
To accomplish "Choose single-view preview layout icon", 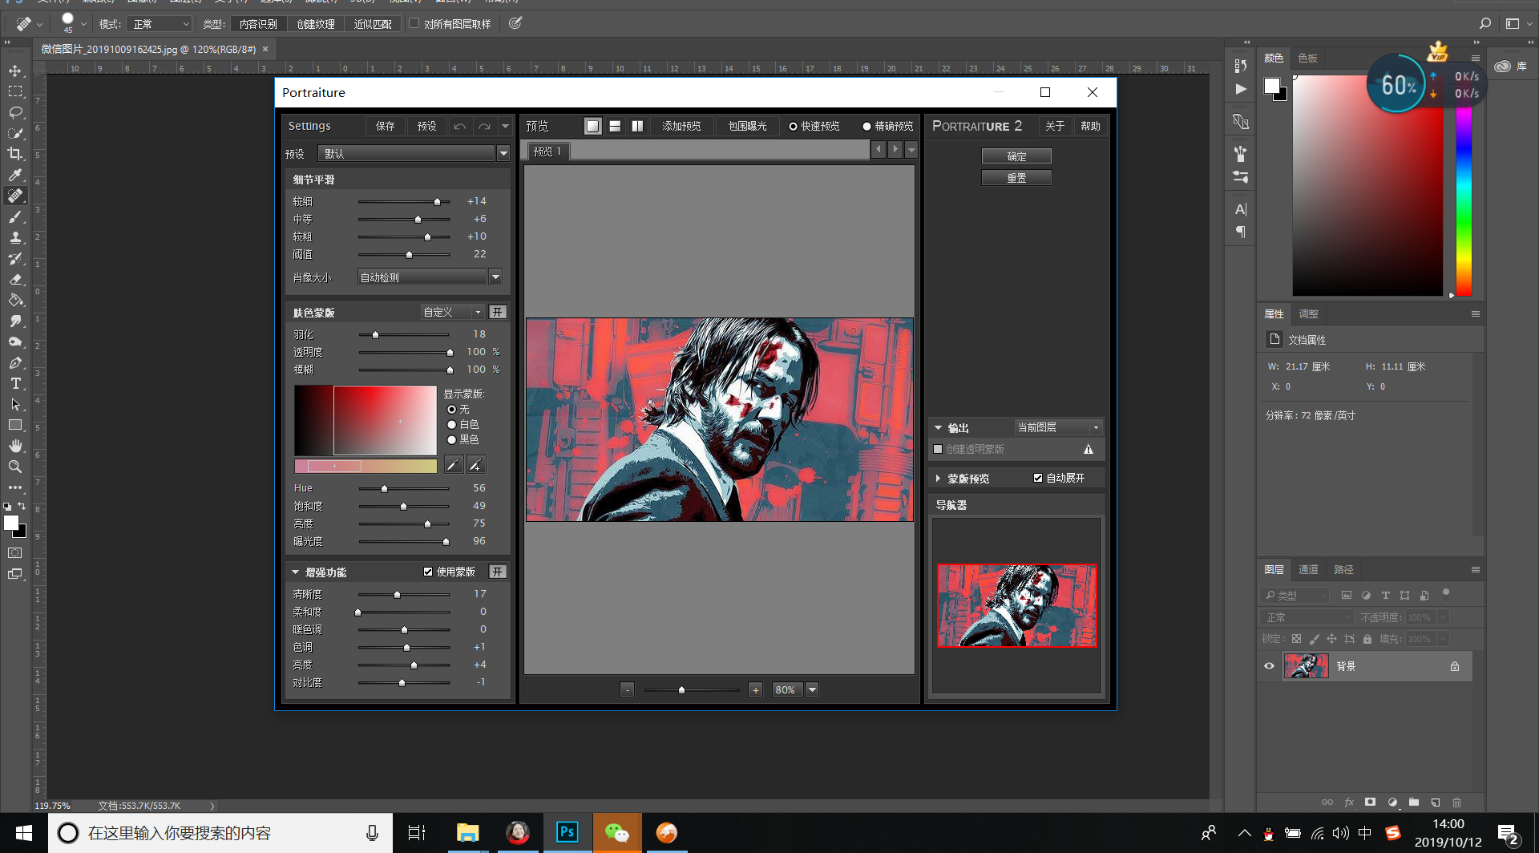I will click(x=592, y=126).
